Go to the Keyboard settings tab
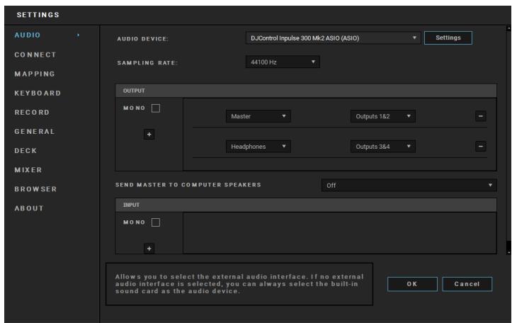The width and height of the screenshot is (512, 323). pyautogui.click(x=38, y=93)
